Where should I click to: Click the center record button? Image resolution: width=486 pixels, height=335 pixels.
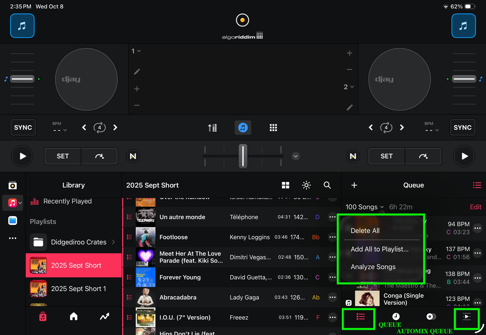click(242, 20)
